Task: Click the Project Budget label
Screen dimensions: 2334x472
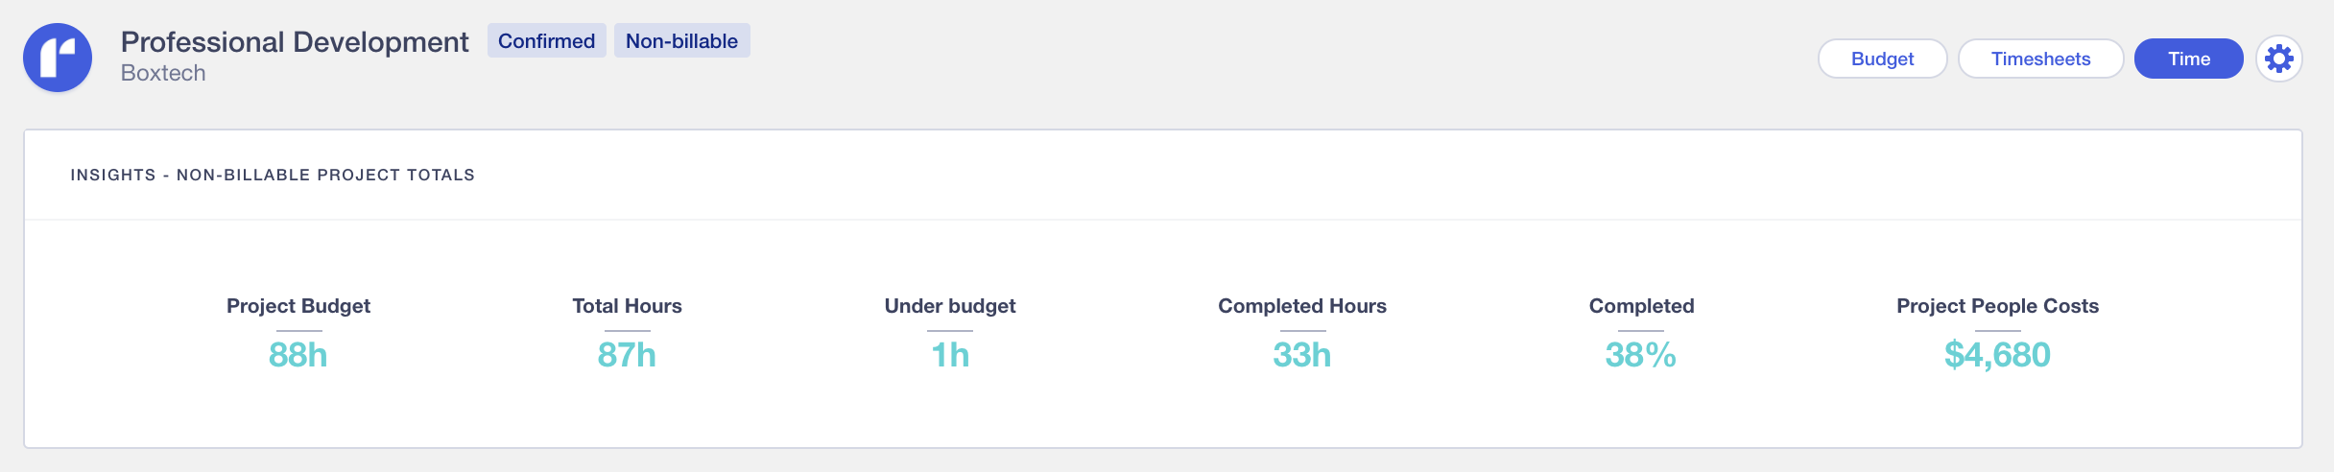Action: point(298,306)
